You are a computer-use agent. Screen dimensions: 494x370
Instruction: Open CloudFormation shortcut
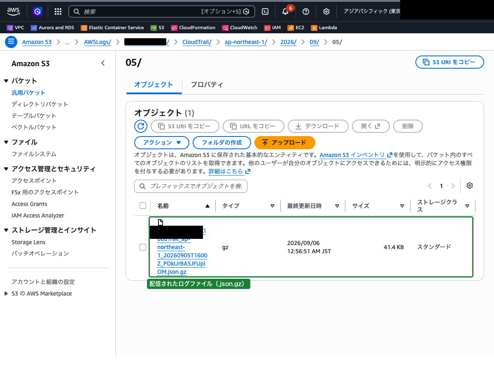tap(193, 28)
